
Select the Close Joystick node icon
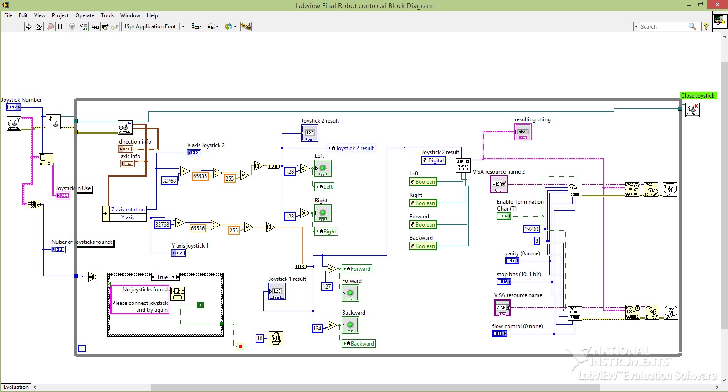[x=692, y=110]
